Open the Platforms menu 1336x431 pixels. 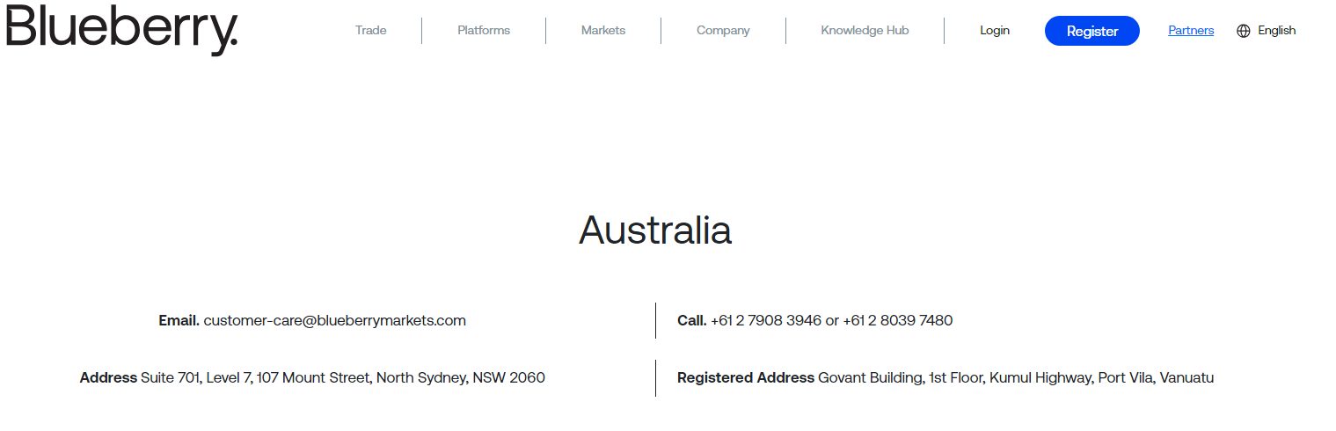click(x=484, y=30)
